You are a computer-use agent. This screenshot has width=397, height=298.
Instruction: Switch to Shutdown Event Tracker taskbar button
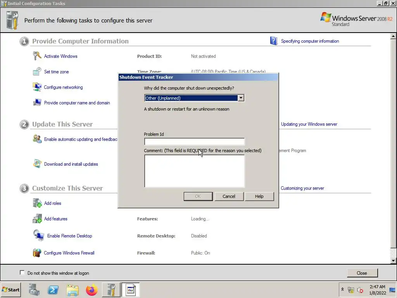130,289
